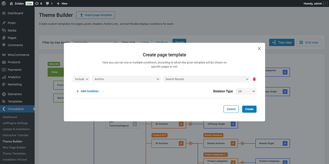
Task: Open the comments bubble in admin bar
Action: tap(49, 3)
